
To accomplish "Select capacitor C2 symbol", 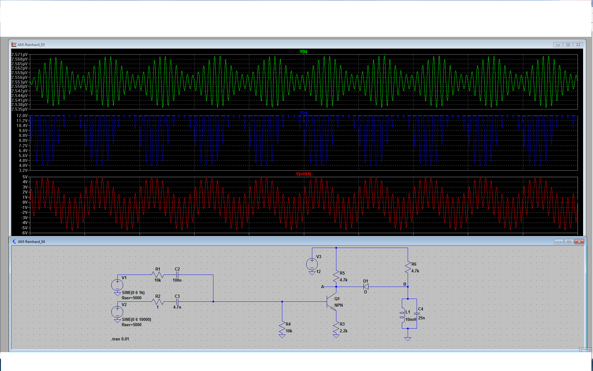I will 177,275.
